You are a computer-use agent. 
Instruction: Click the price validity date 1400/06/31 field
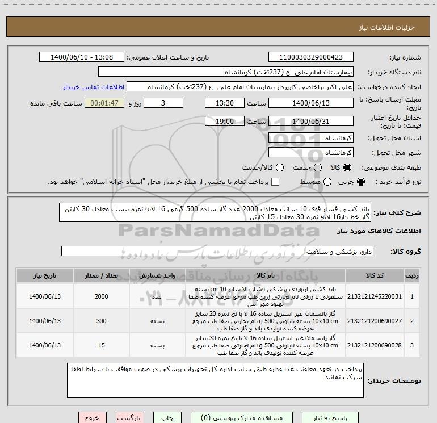(x=311, y=121)
